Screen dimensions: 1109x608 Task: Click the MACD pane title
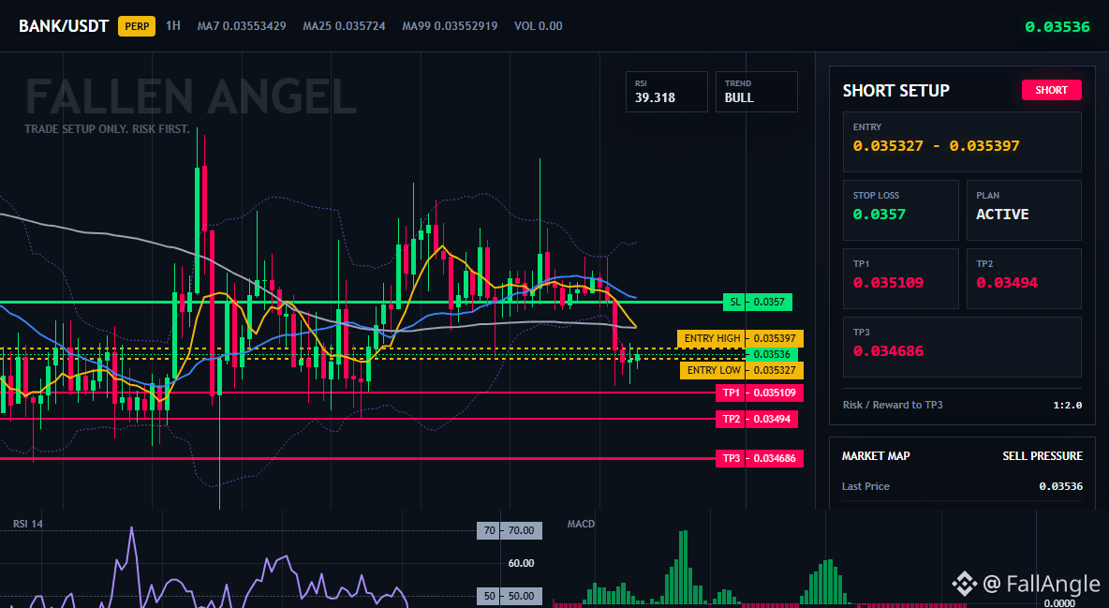(581, 524)
